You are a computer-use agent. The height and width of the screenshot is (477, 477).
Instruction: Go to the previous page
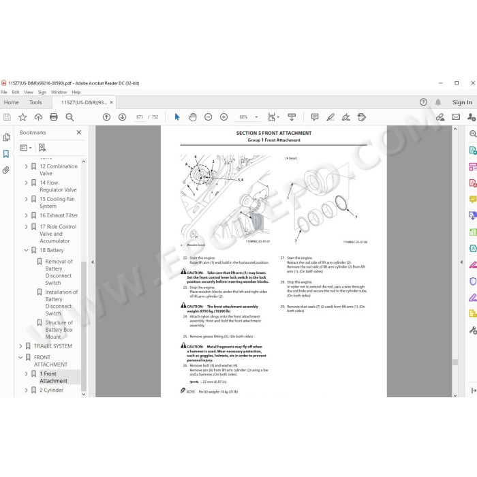tap(106, 117)
